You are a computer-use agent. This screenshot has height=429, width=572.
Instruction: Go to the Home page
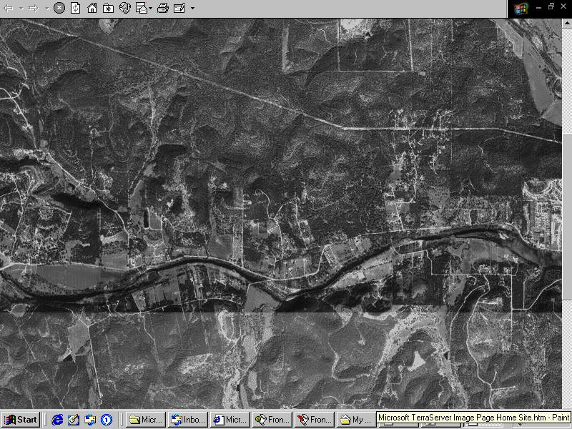(92, 9)
